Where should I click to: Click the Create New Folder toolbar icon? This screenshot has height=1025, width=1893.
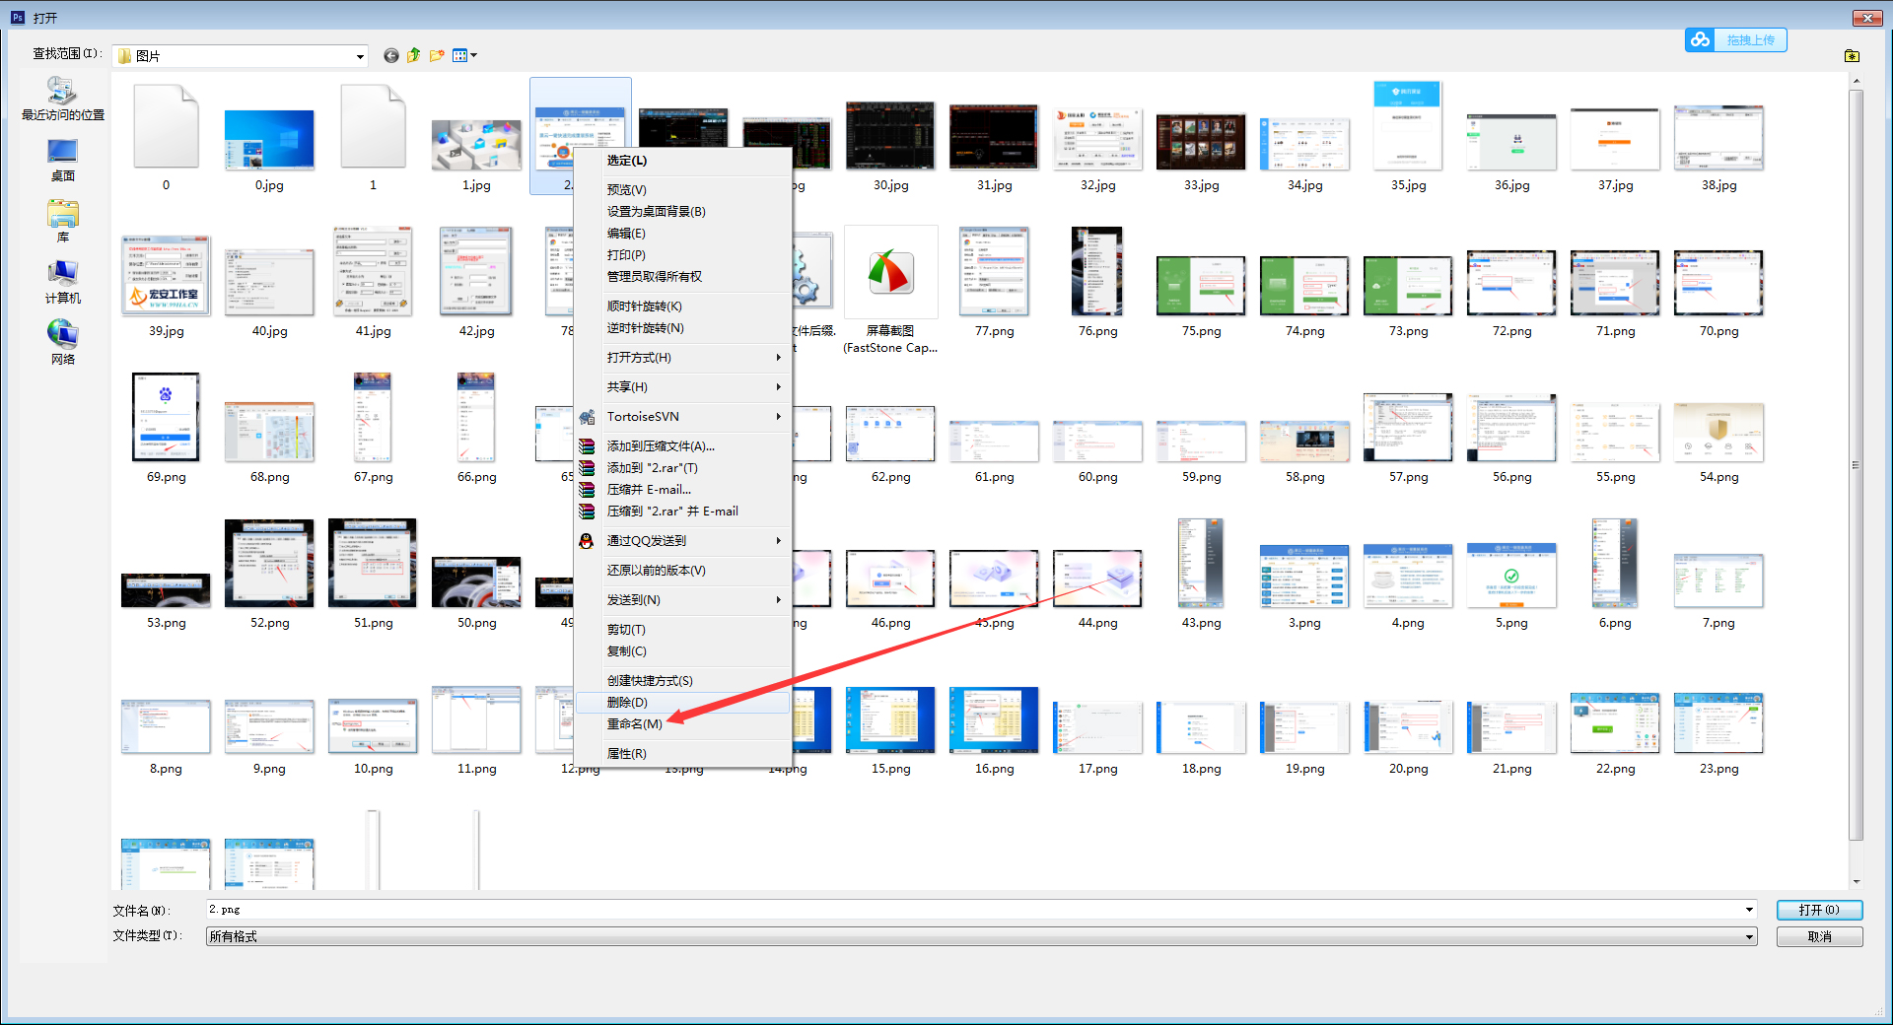point(437,55)
